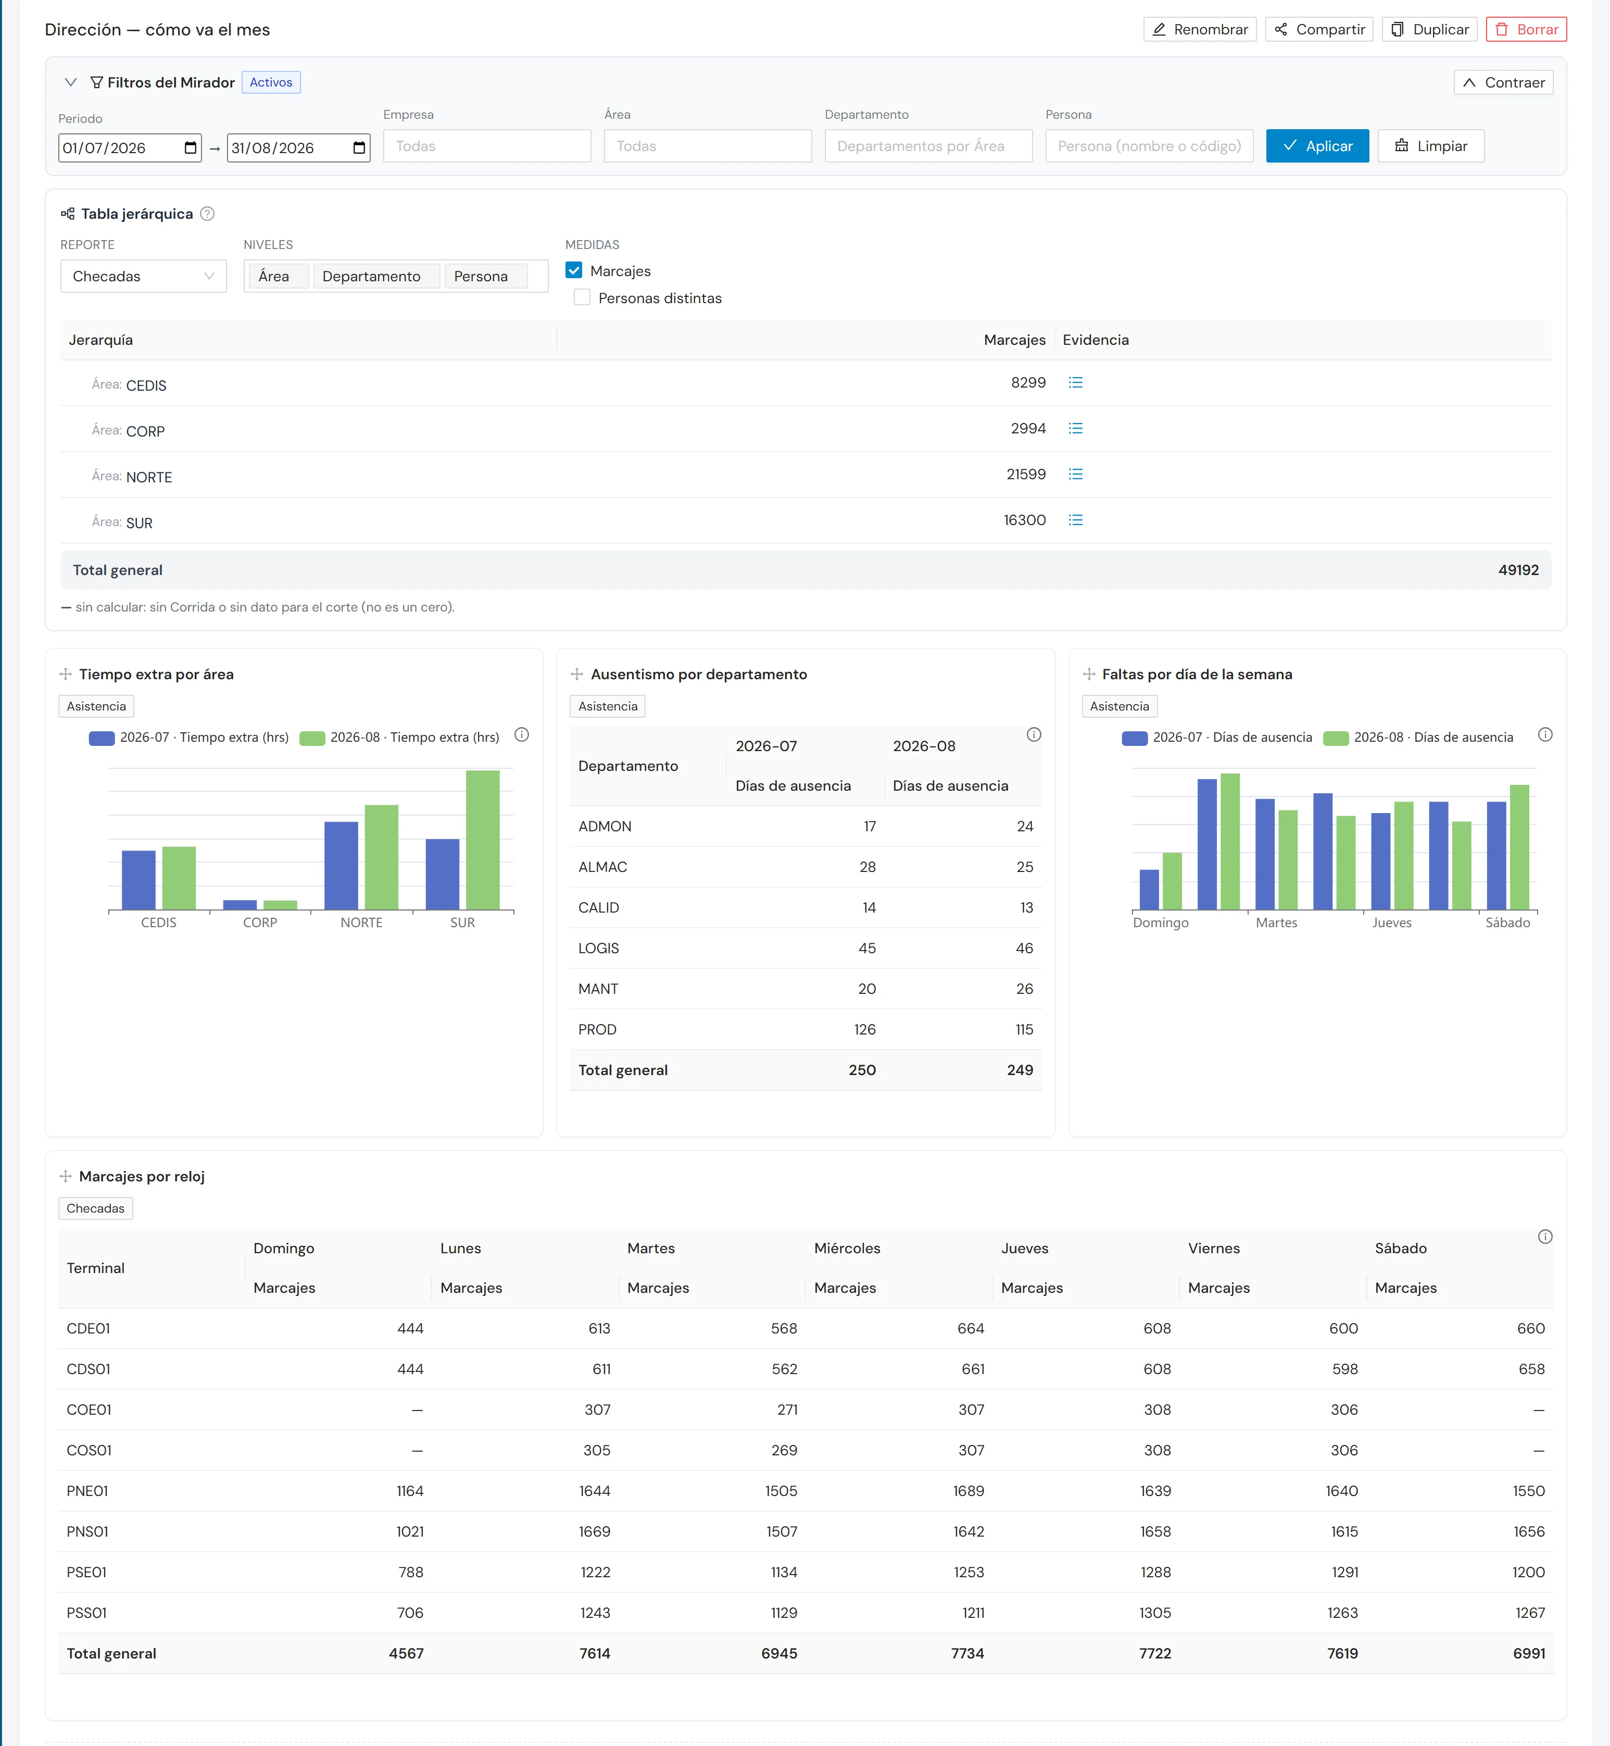Screen dimensions: 1610x1746
Task: Open evidence list for SUR area
Action: (x=1075, y=520)
